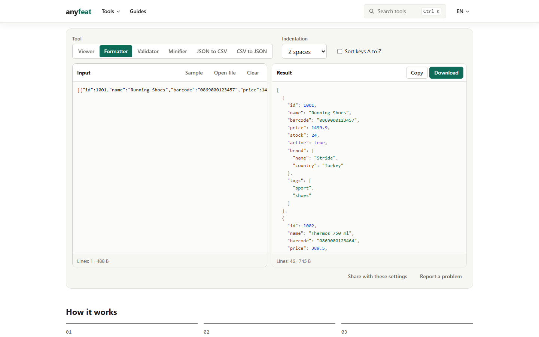Open the Guides page
The image size is (539, 337).
(x=138, y=11)
